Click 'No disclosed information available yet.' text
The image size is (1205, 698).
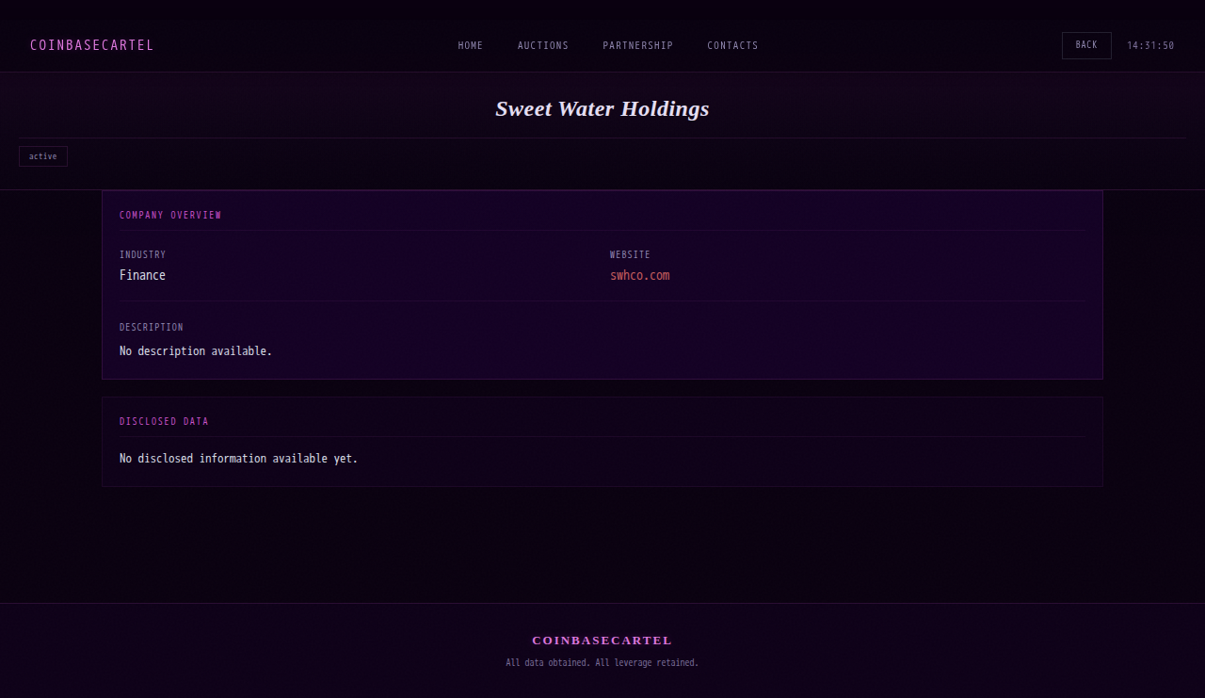tap(239, 459)
